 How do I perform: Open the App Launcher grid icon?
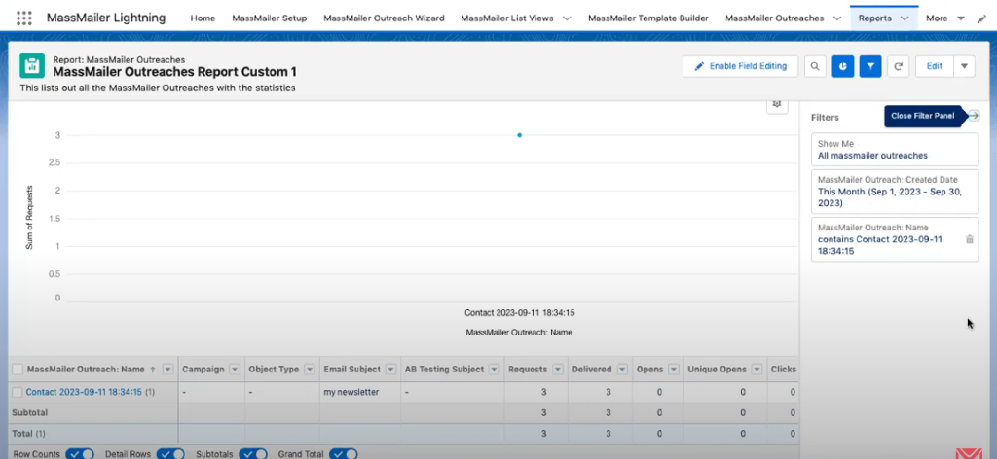coord(24,18)
